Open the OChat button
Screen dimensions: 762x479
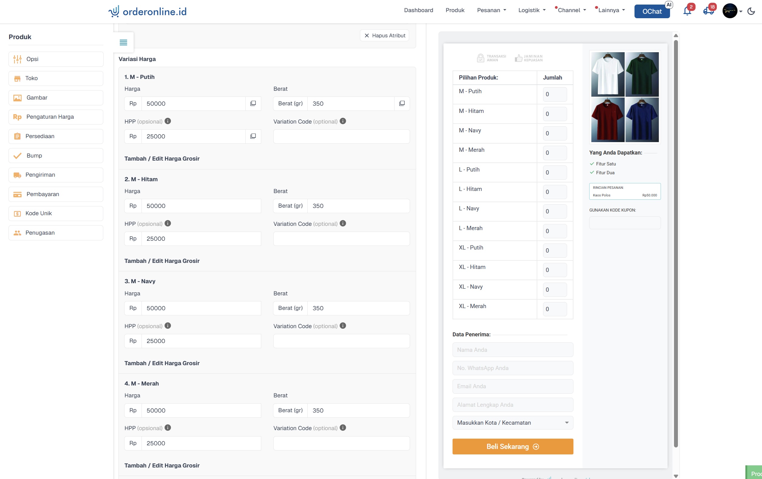click(651, 12)
